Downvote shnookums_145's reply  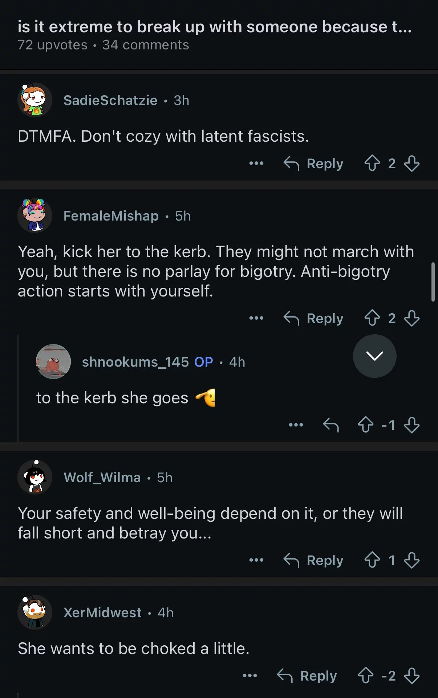tap(412, 425)
